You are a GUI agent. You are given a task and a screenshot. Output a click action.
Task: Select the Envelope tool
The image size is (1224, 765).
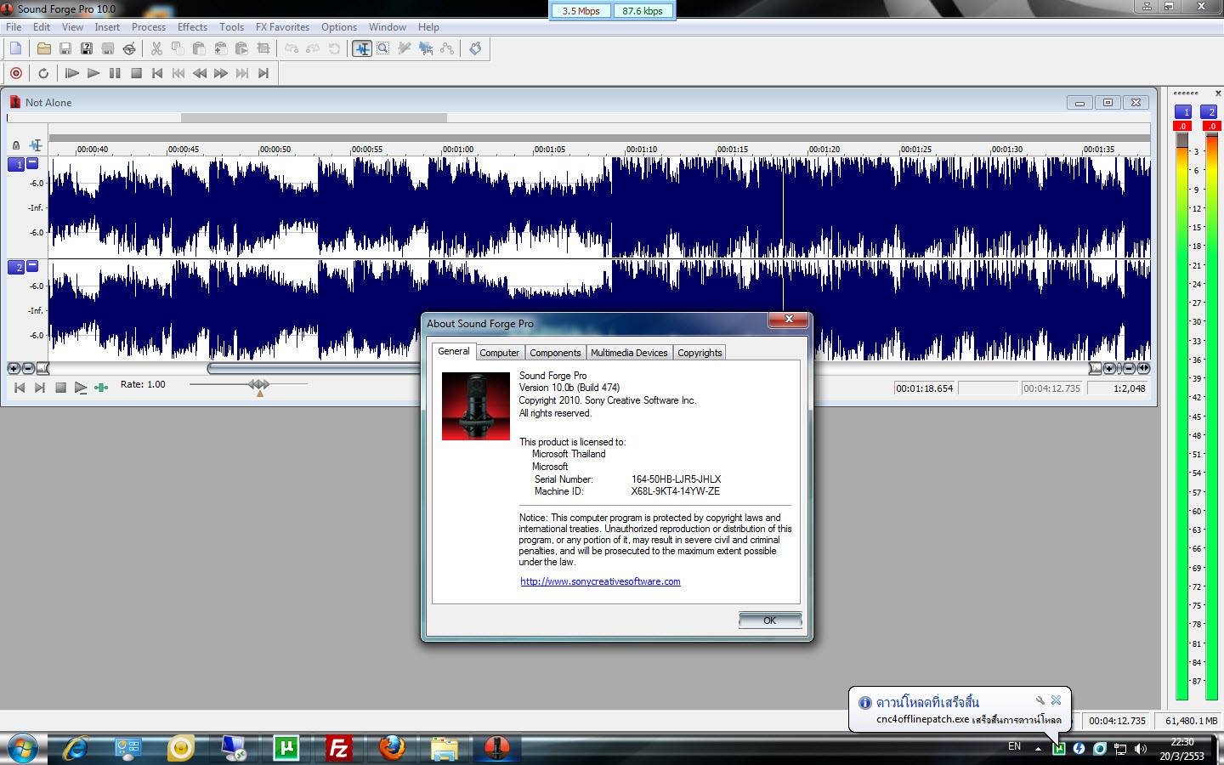click(447, 48)
